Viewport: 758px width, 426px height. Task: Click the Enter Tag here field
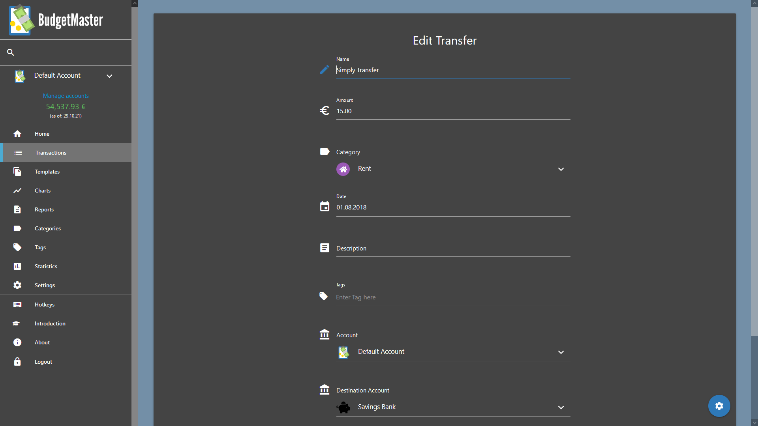point(453,297)
